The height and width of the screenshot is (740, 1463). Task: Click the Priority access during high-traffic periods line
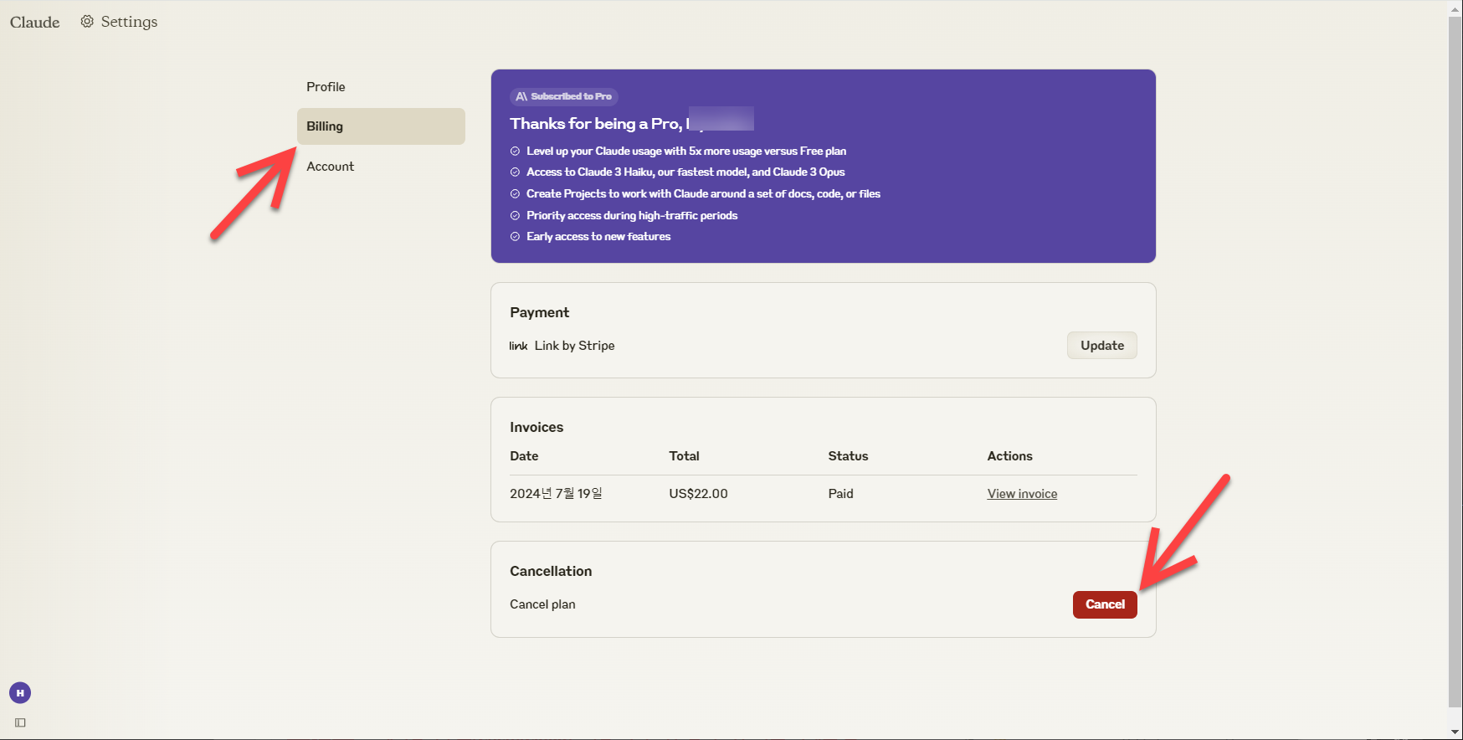click(x=632, y=216)
